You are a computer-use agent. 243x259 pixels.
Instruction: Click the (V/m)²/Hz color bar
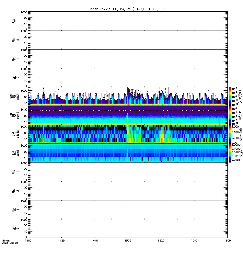pyautogui.click(x=230, y=96)
